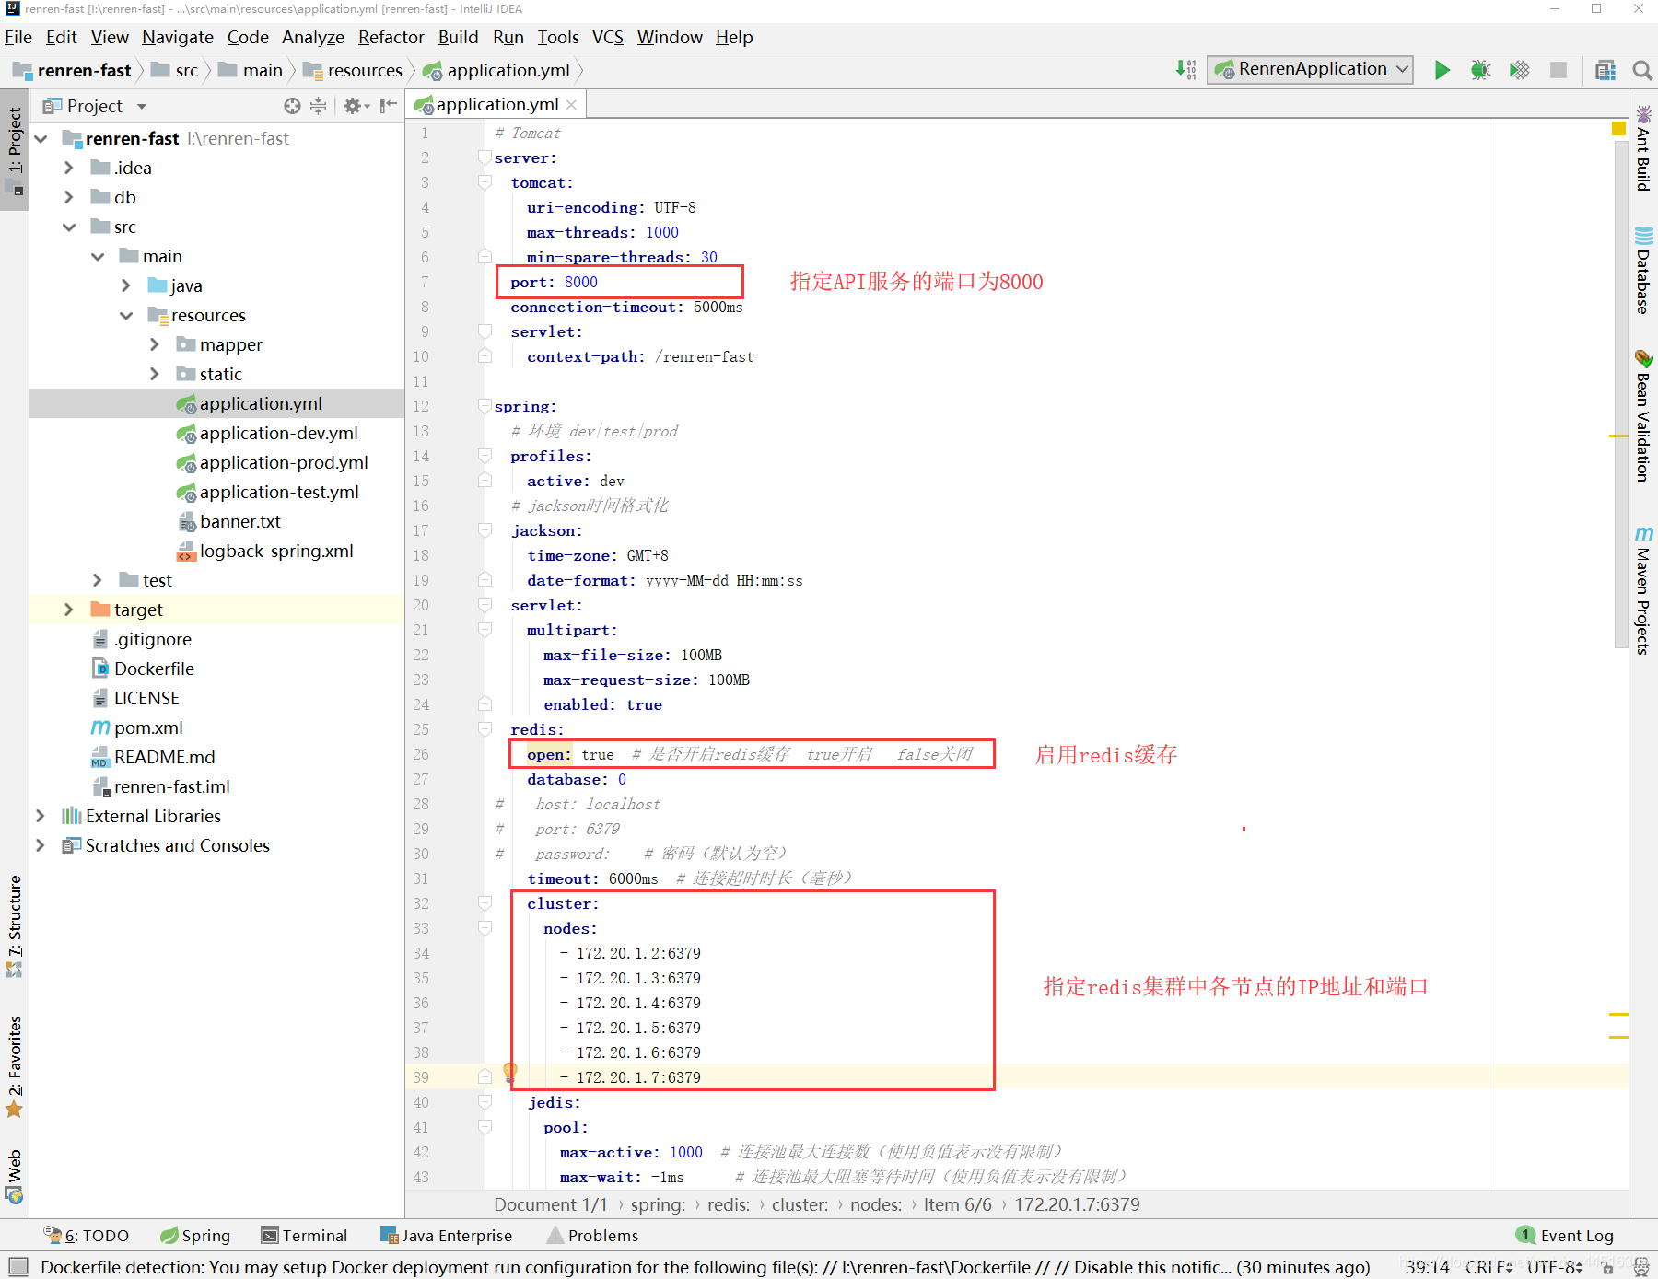
Task: Click the intention lightbulb on line 39
Action: [x=510, y=1072]
